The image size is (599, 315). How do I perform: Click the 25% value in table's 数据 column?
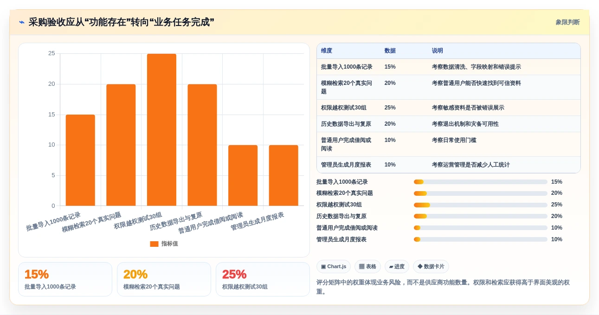coord(390,108)
